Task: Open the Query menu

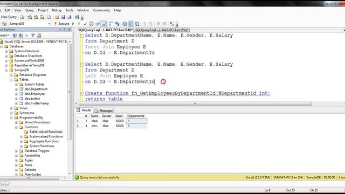Action: coord(30,10)
